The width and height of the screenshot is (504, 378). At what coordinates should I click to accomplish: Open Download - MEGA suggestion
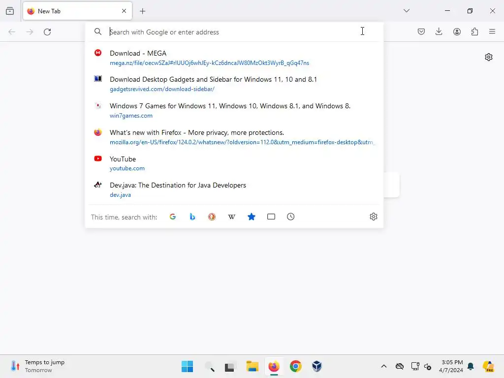(x=234, y=58)
